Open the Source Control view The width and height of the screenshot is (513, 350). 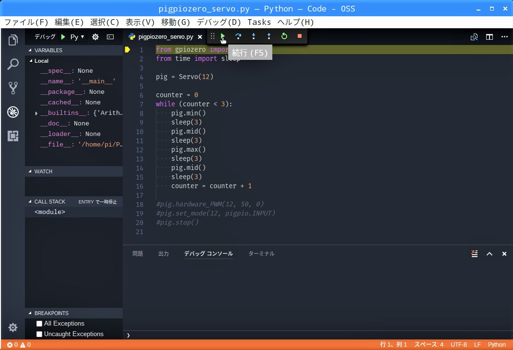[13, 88]
